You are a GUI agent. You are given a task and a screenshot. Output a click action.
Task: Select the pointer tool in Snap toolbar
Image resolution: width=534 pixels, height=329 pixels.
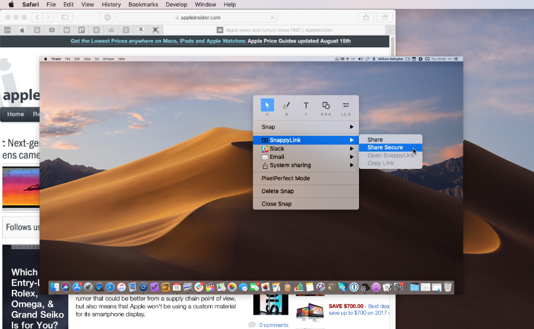pos(267,105)
